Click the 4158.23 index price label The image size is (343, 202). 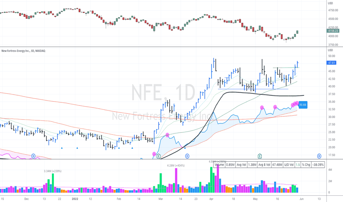pos(333,31)
